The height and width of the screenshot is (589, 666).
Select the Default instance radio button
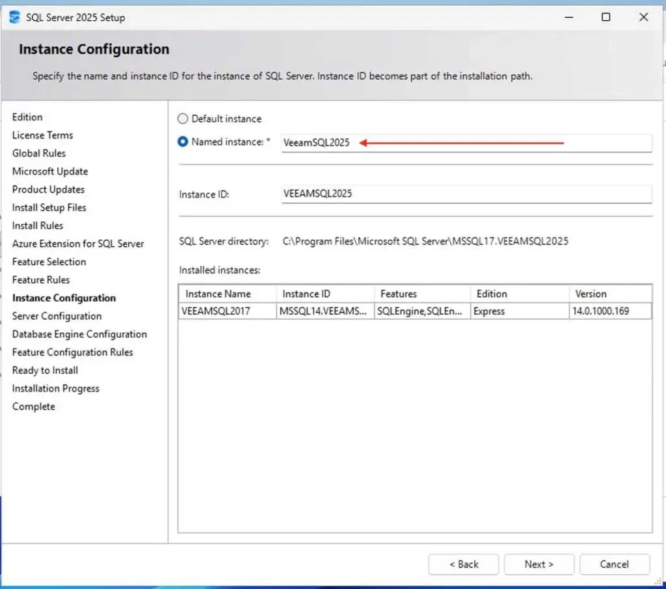183,119
